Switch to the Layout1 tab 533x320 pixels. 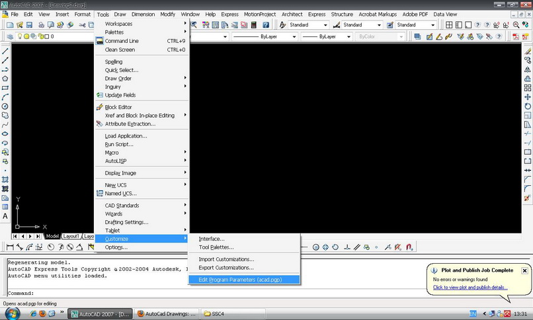point(71,236)
